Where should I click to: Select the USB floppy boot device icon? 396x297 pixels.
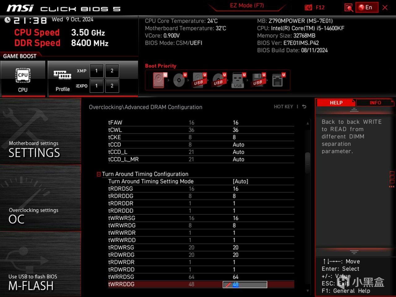[x=258, y=80]
